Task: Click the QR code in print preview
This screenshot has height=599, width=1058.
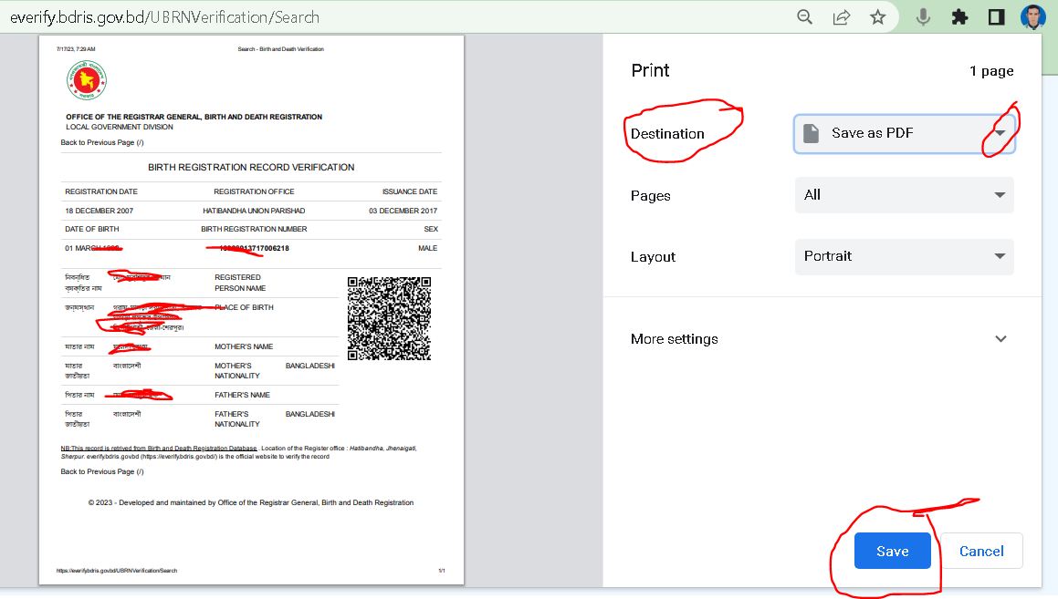Action: [389, 318]
